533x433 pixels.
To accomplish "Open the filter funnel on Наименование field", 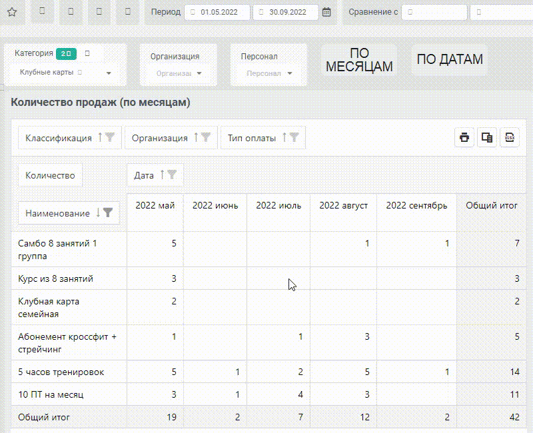I will 108,213.
